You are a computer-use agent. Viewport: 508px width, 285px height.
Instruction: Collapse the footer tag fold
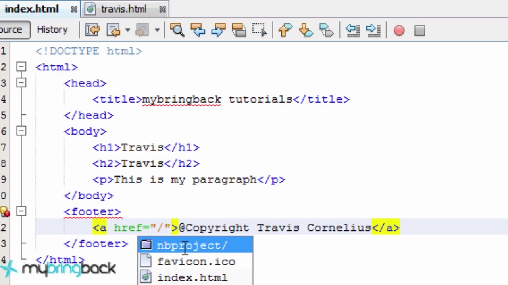tap(21, 211)
